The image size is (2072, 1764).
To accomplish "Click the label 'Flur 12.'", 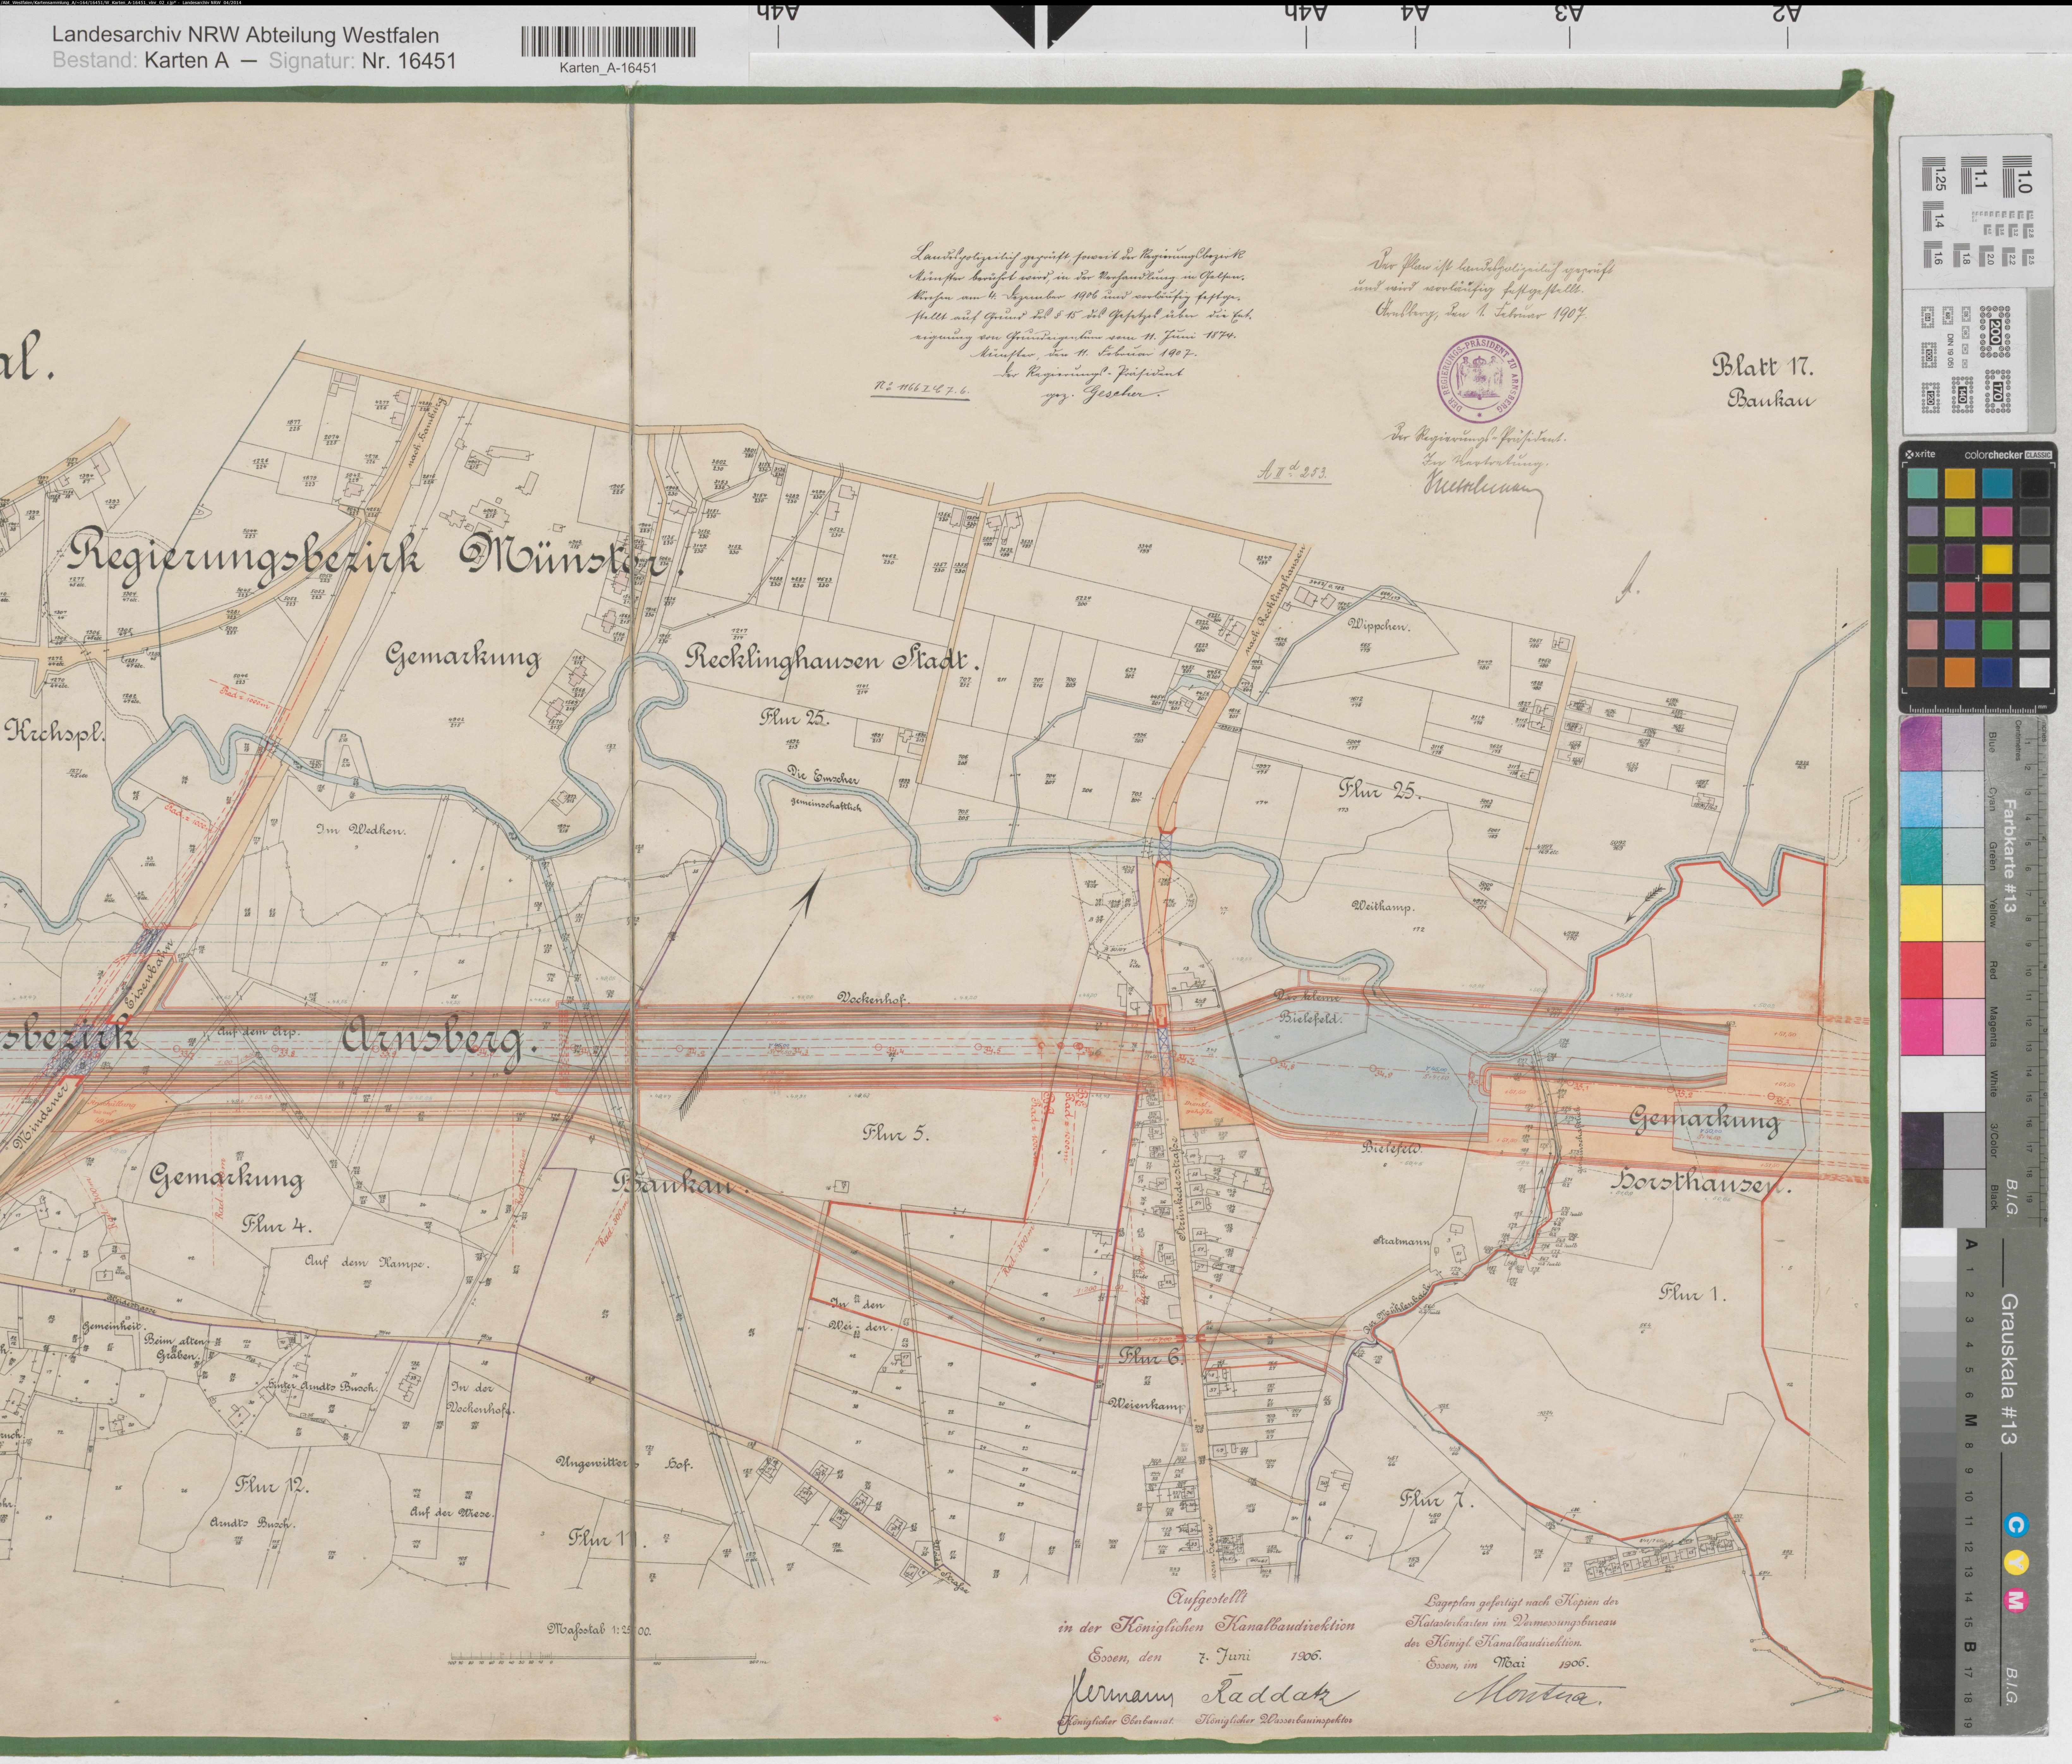I will (272, 1485).
